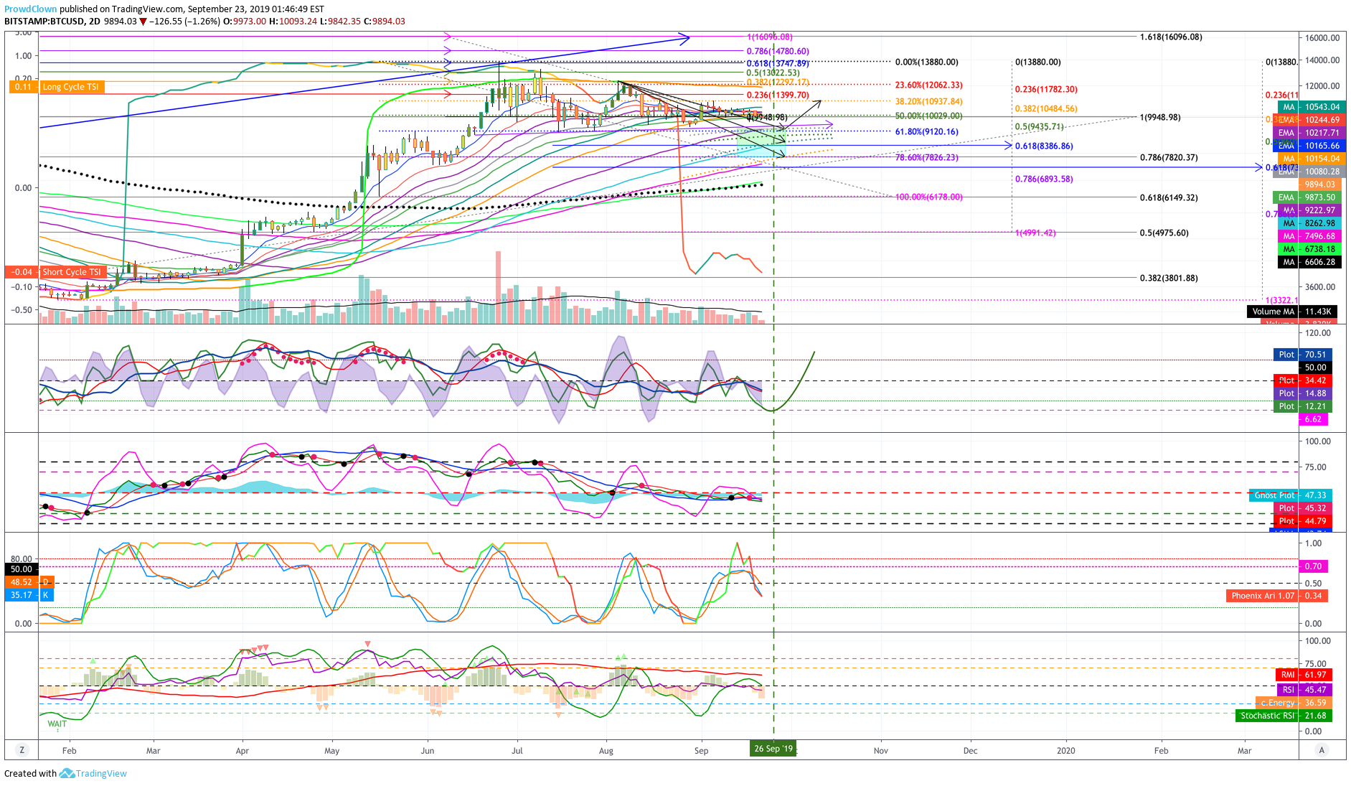This screenshot has height=786, width=1351.
Task: Click the 61.80%(9120.16) retracement label
Action: click(x=926, y=132)
